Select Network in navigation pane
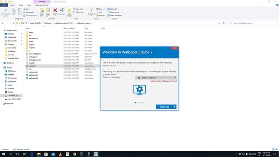Screen dimensions: 279x157 [10, 104]
